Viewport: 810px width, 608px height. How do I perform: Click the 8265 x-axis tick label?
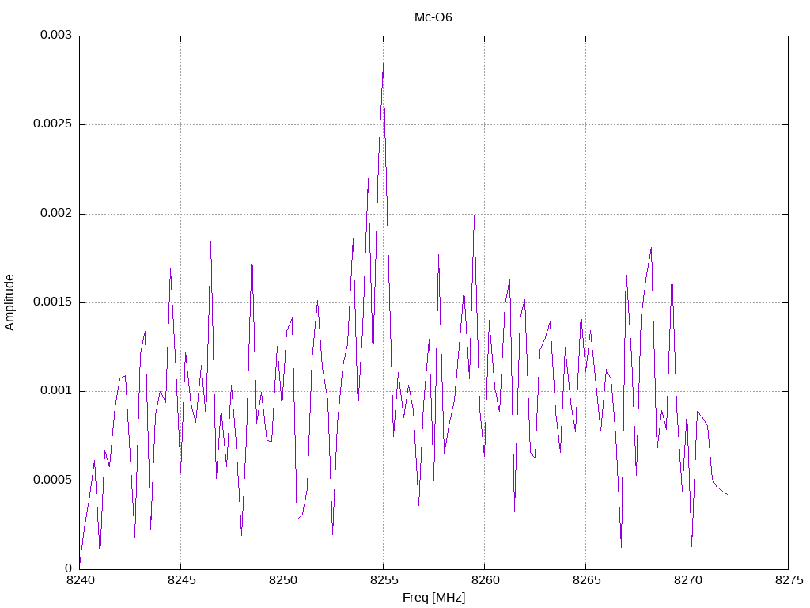[587, 580]
